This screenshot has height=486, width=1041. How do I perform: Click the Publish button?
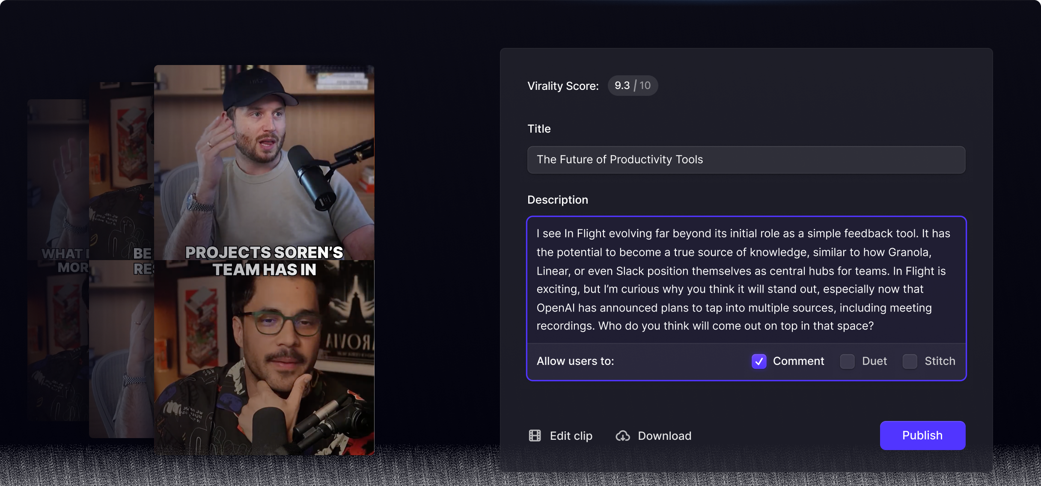pos(922,436)
